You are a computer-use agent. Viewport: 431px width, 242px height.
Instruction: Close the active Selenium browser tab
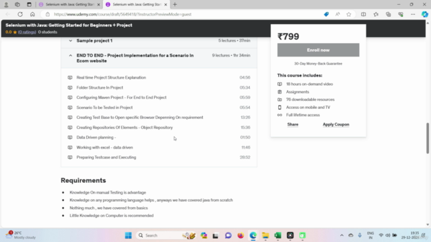coord(166,5)
